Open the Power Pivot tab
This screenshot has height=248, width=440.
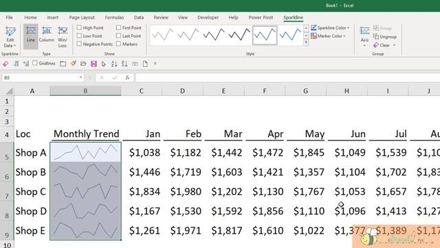click(x=261, y=17)
